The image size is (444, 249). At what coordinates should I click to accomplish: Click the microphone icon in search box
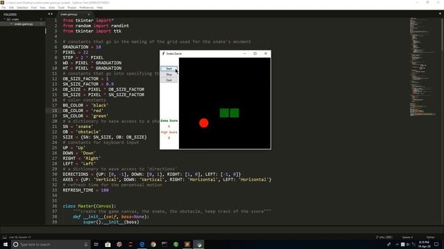coord(86,244)
